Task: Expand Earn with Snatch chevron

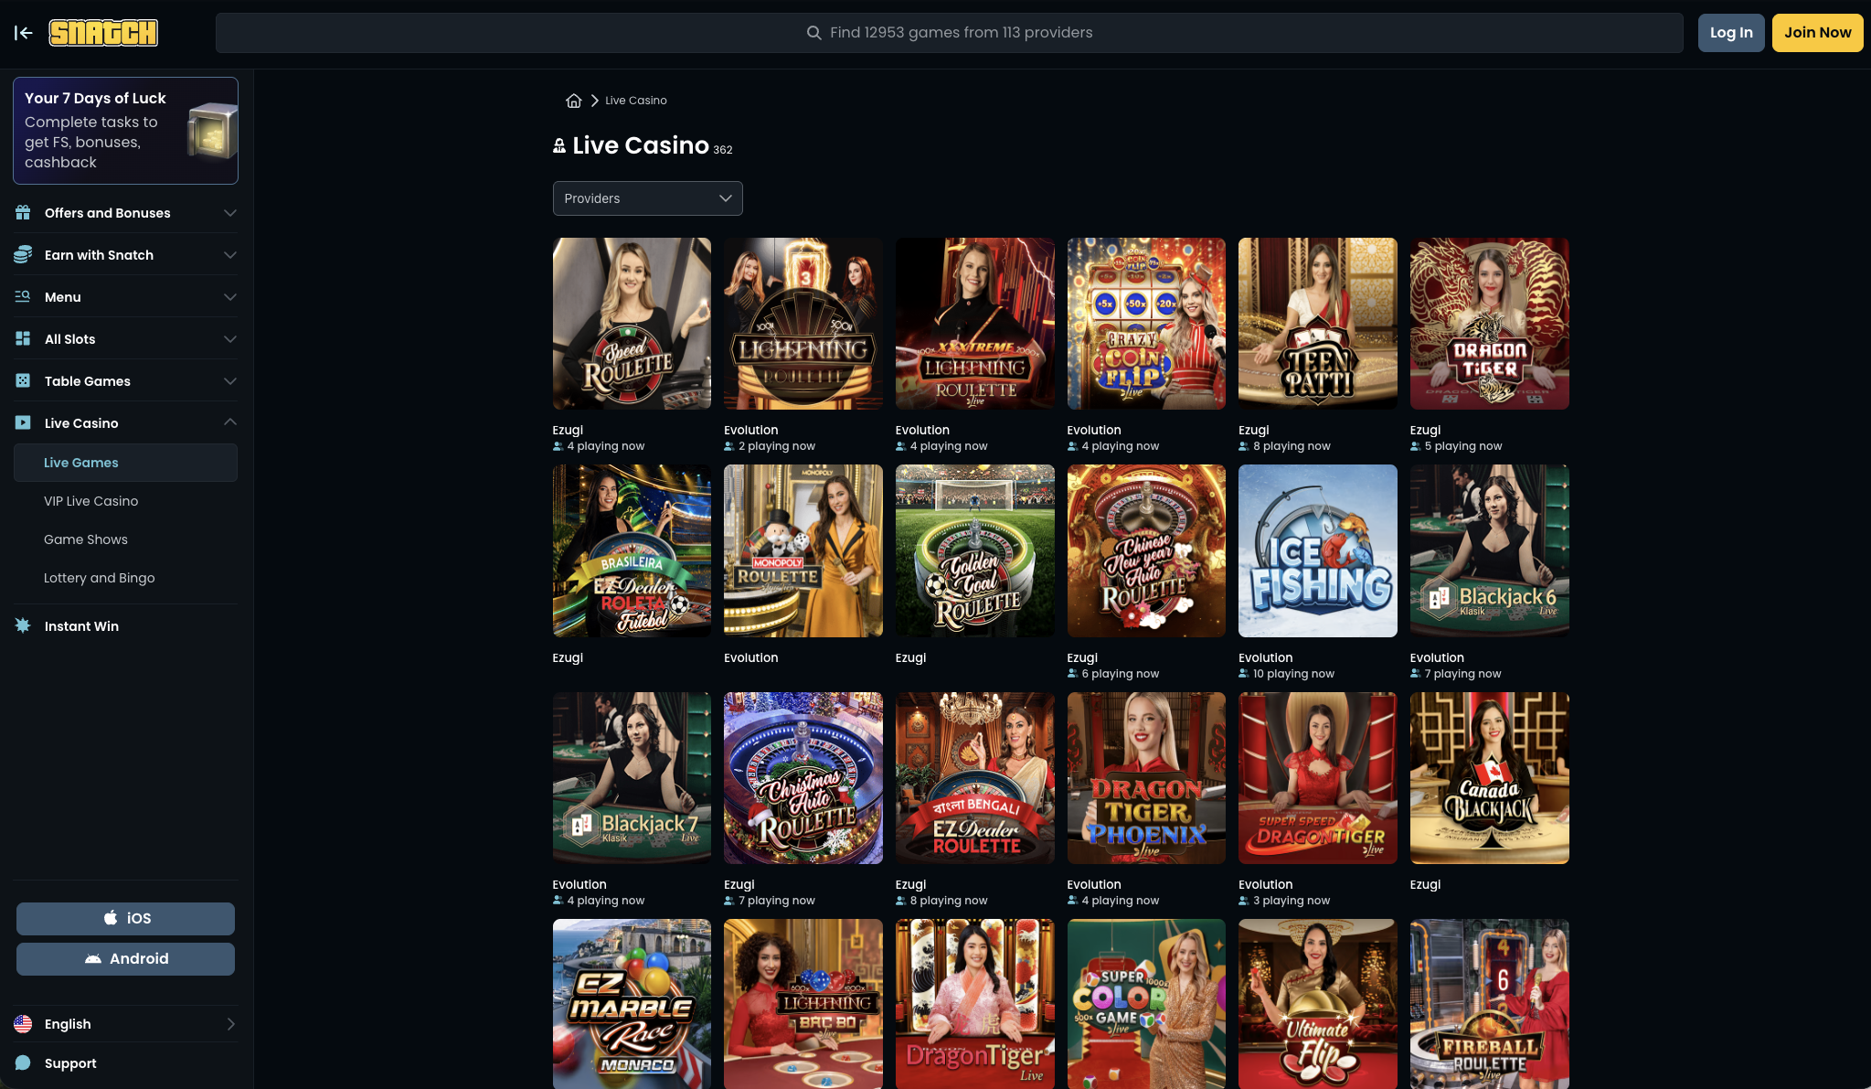Action: click(230, 255)
